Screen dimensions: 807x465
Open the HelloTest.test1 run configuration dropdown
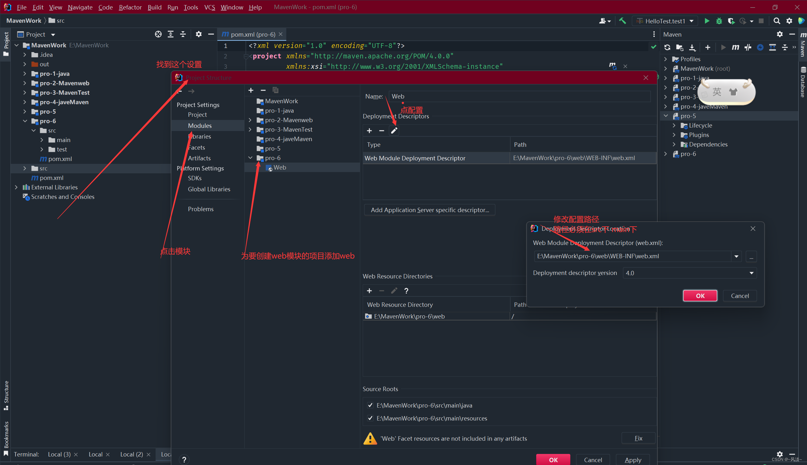(x=692, y=21)
